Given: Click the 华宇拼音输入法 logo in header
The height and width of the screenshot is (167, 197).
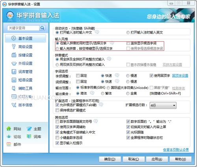Looking at the screenshot, I should (x=10, y=15).
